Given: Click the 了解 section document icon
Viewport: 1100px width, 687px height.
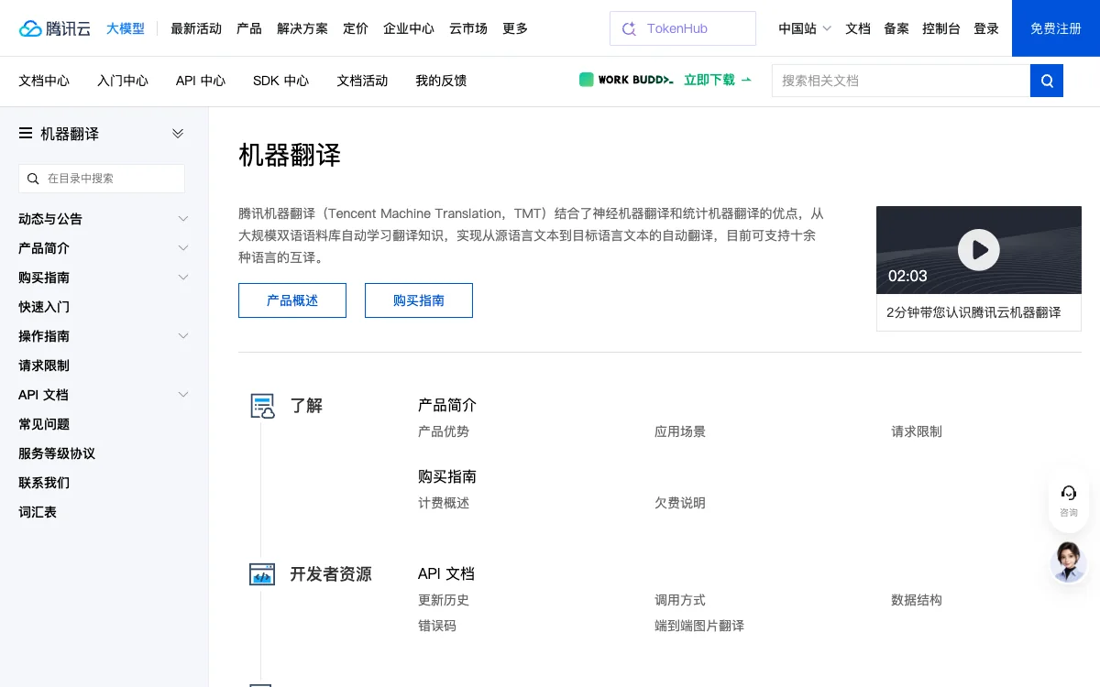Looking at the screenshot, I should pyautogui.click(x=262, y=406).
